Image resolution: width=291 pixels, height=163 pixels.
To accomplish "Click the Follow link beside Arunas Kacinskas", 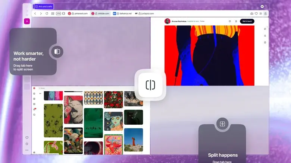I will click(x=202, y=21).
